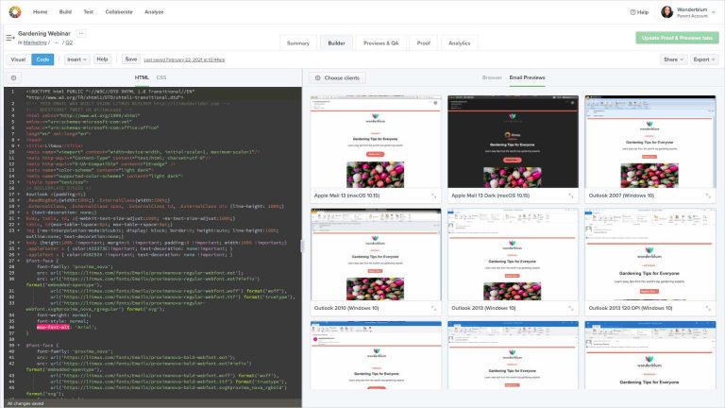Click the Save button
Viewport: 725px width, 408px height.
[x=131, y=59]
